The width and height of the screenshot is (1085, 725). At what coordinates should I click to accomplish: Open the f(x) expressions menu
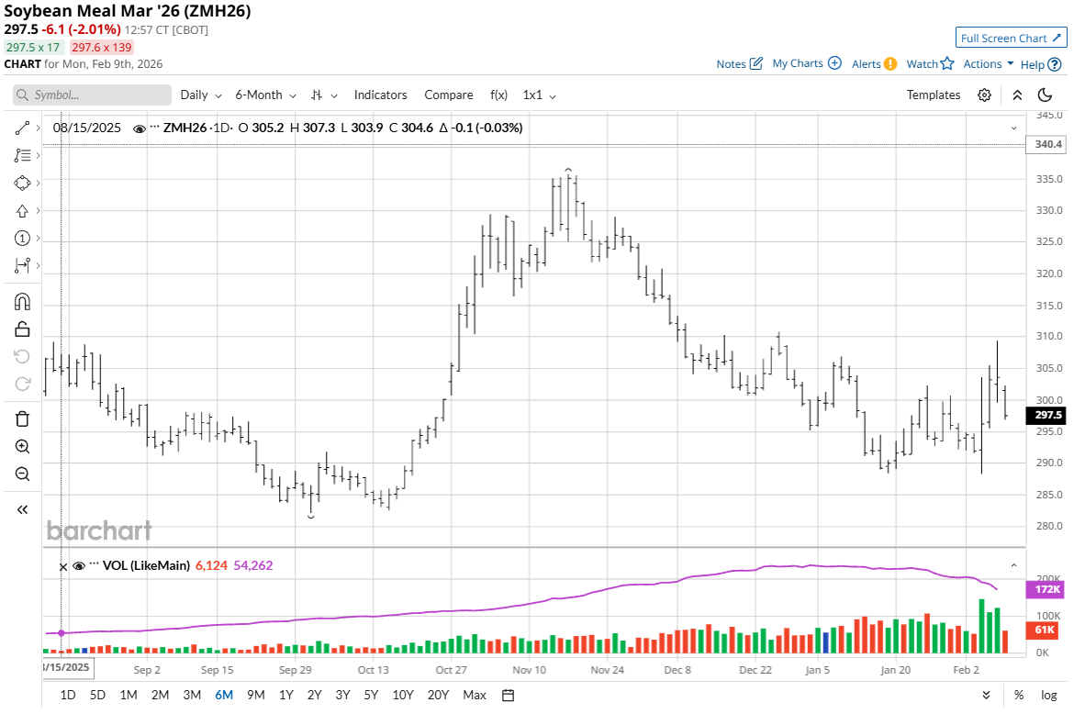pos(499,95)
